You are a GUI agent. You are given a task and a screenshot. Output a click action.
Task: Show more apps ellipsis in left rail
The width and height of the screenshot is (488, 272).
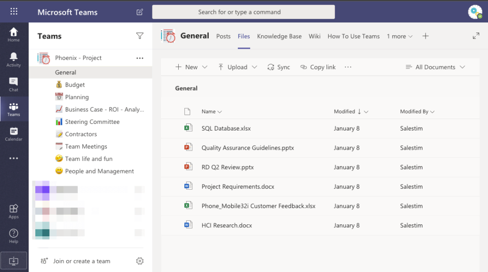pyautogui.click(x=14, y=159)
